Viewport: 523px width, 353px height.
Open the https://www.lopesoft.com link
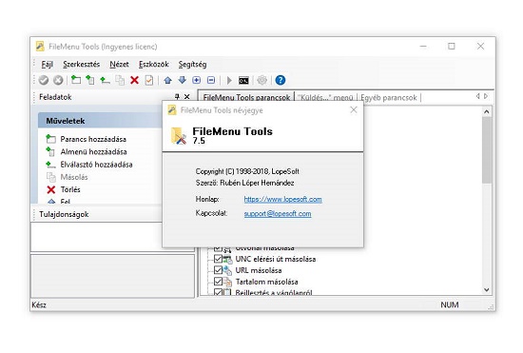282,199
